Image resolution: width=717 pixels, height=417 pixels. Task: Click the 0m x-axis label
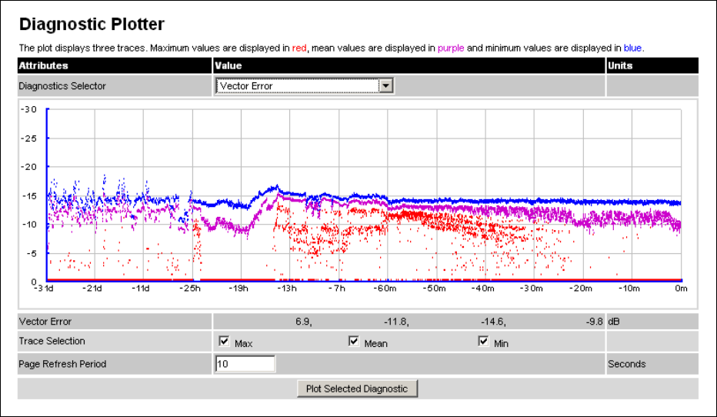pos(681,289)
